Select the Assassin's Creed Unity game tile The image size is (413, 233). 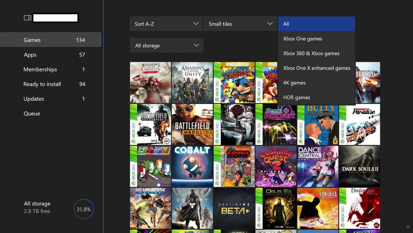[192, 83]
